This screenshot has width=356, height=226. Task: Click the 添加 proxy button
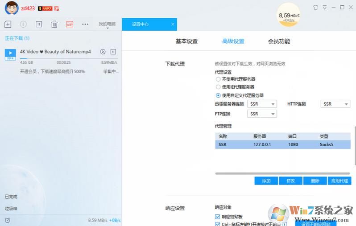[266, 181]
